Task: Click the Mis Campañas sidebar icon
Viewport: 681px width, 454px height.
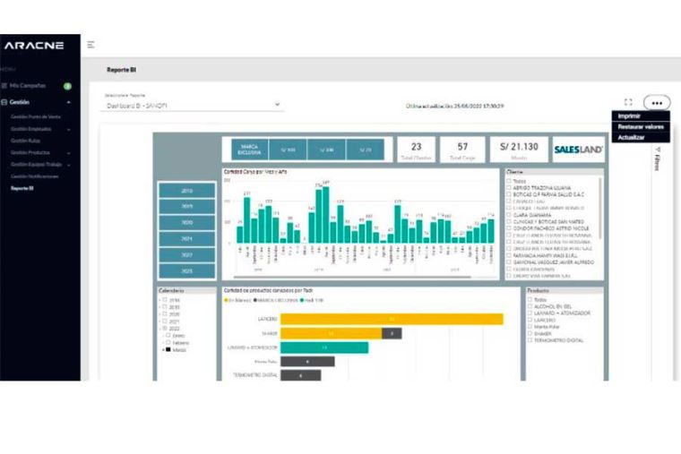Action: pyautogui.click(x=4, y=86)
